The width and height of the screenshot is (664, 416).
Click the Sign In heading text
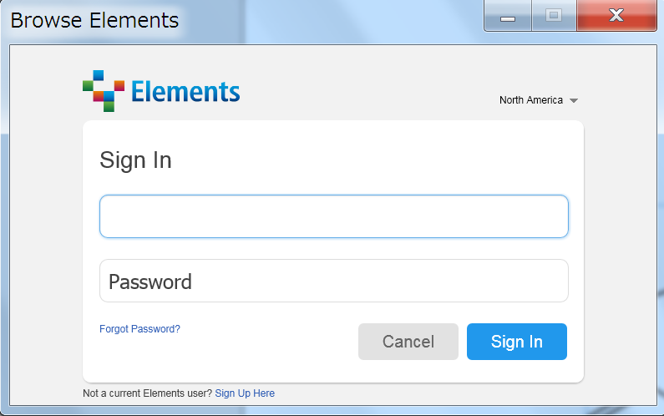coord(135,160)
